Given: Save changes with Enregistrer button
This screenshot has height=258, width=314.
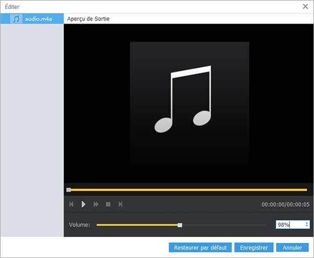Looking at the screenshot, I should 254,248.
